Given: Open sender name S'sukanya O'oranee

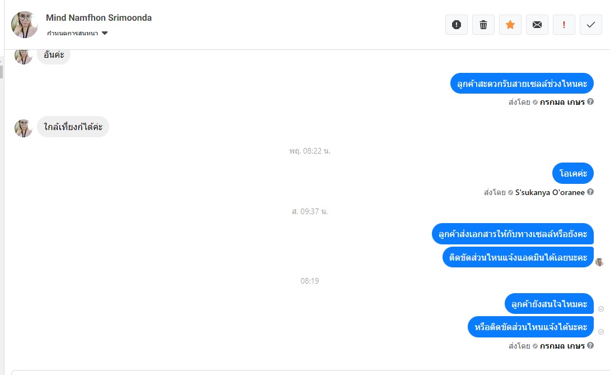Looking at the screenshot, I should pos(550,192).
